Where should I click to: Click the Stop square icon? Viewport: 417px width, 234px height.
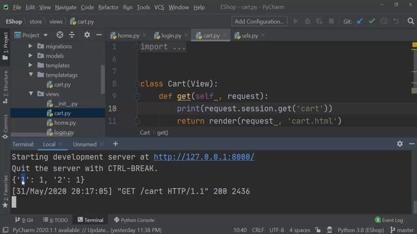tap(331, 21)
